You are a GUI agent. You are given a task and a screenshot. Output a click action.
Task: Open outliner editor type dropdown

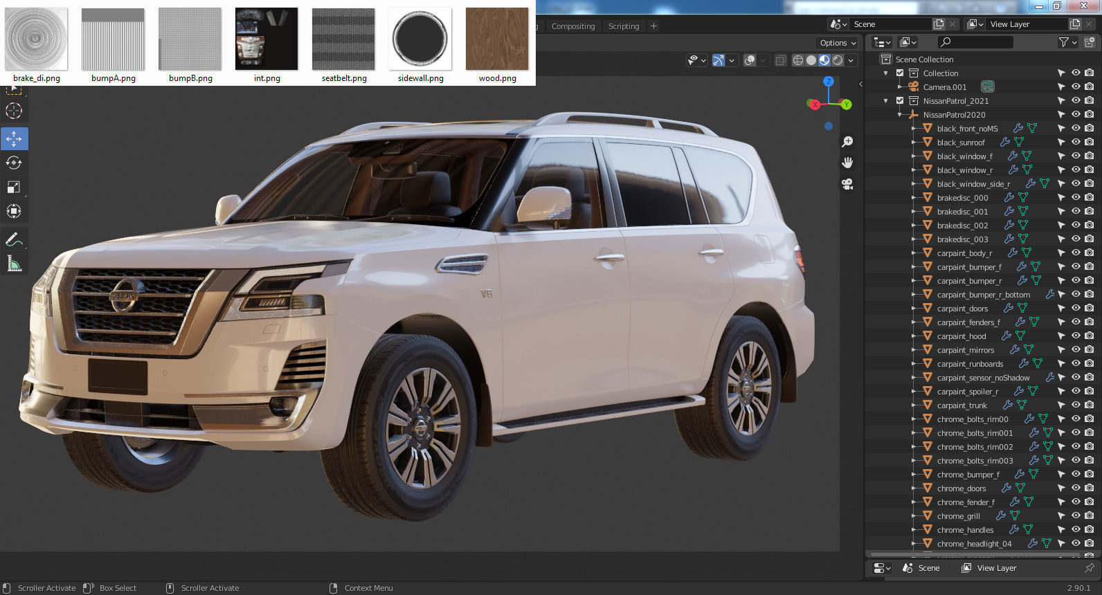pos(882,42)
